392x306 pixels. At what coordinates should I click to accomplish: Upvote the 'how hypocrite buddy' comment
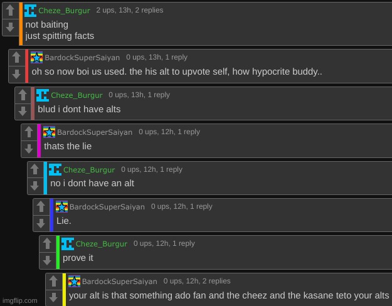click(16, 58)
